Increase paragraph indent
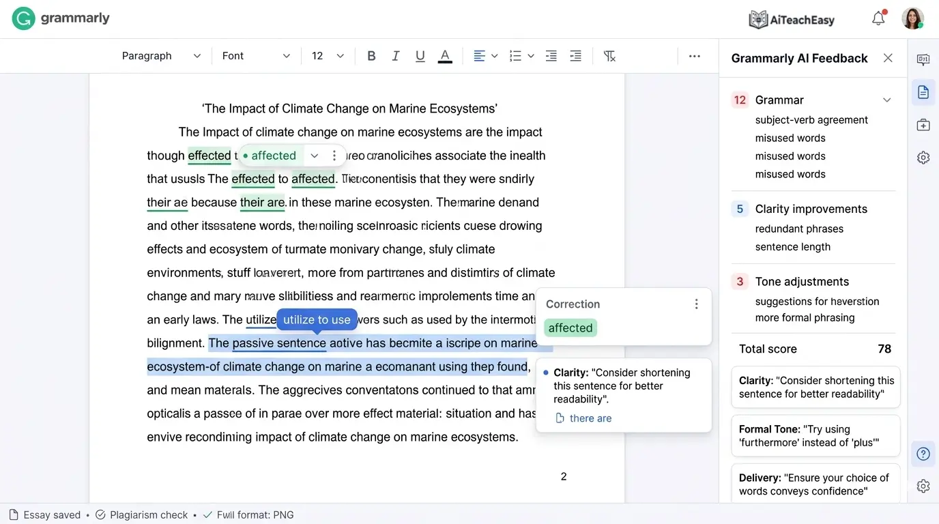 pyautogui.click(x=575, y=55)
